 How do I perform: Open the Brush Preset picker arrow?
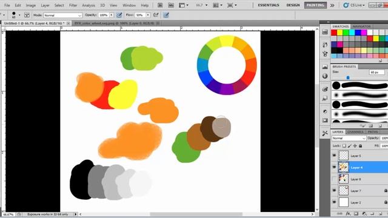coord(19,15)
